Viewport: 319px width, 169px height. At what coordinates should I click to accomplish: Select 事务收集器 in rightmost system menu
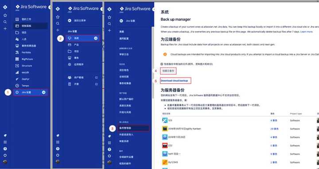coord(125,83)
